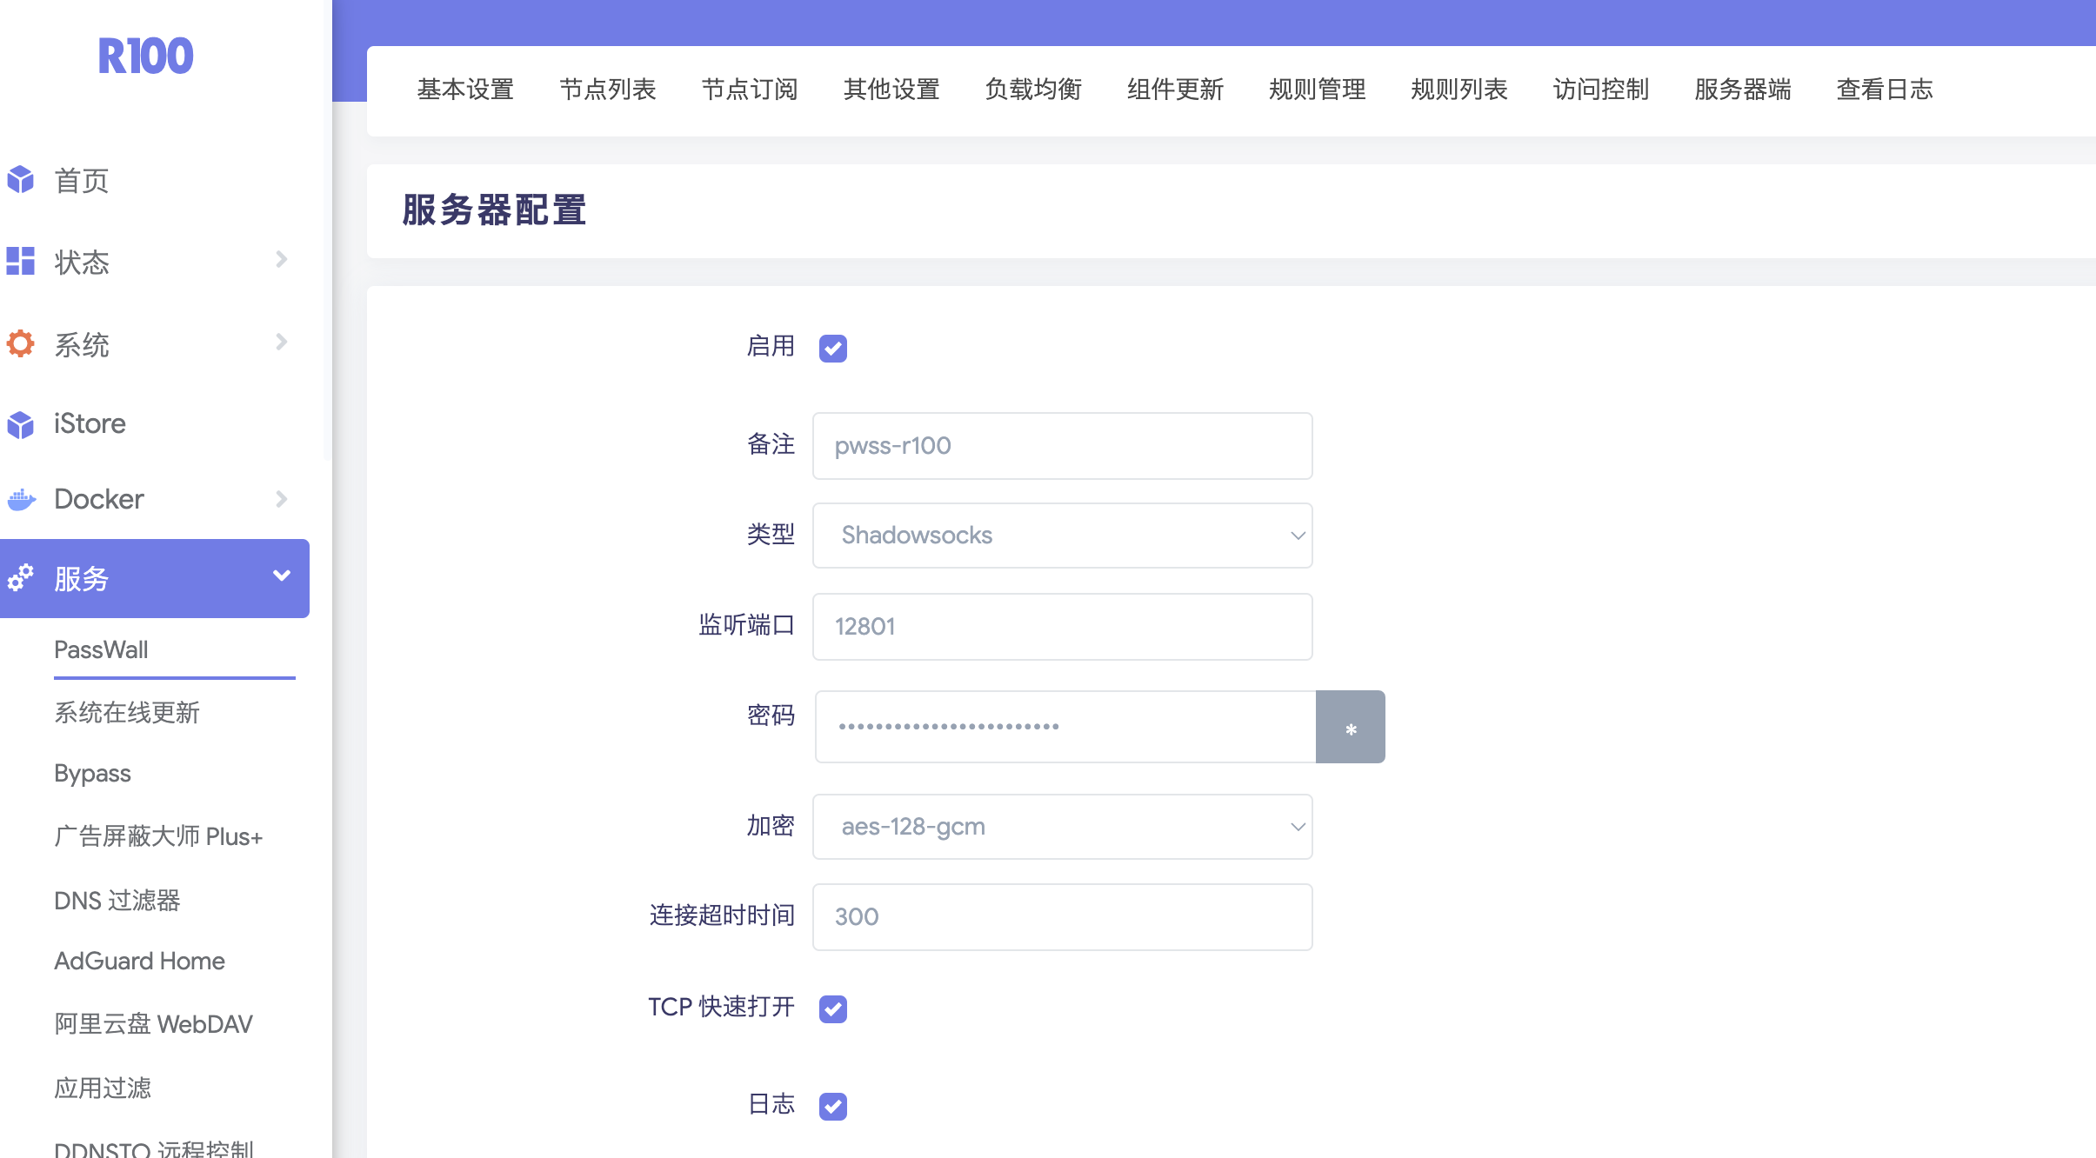
Task: Click the Docker whale icon
Action: click(x=22, y=499)
